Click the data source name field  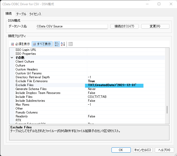tap(72, 26)
